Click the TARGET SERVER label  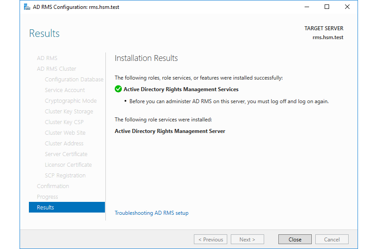(324, 28)
